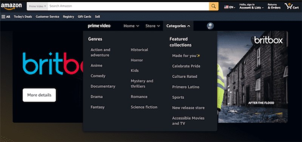Select the Anime genre

[96, 65]
